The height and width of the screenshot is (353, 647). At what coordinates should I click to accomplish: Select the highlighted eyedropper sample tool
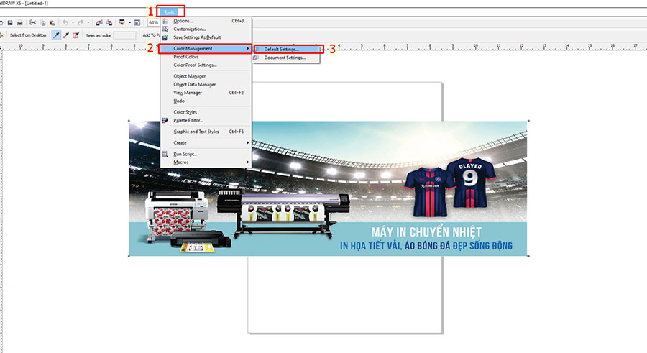(x=56, y=35)
